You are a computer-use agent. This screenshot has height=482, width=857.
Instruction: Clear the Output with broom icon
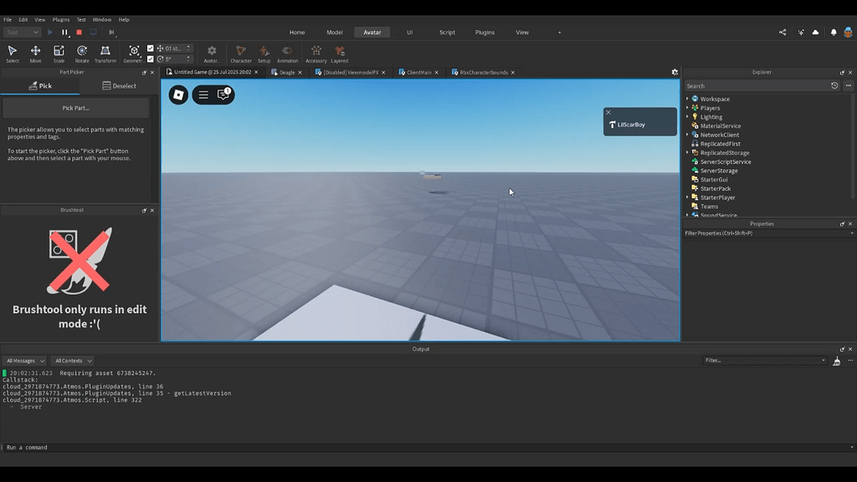(836, 361)
